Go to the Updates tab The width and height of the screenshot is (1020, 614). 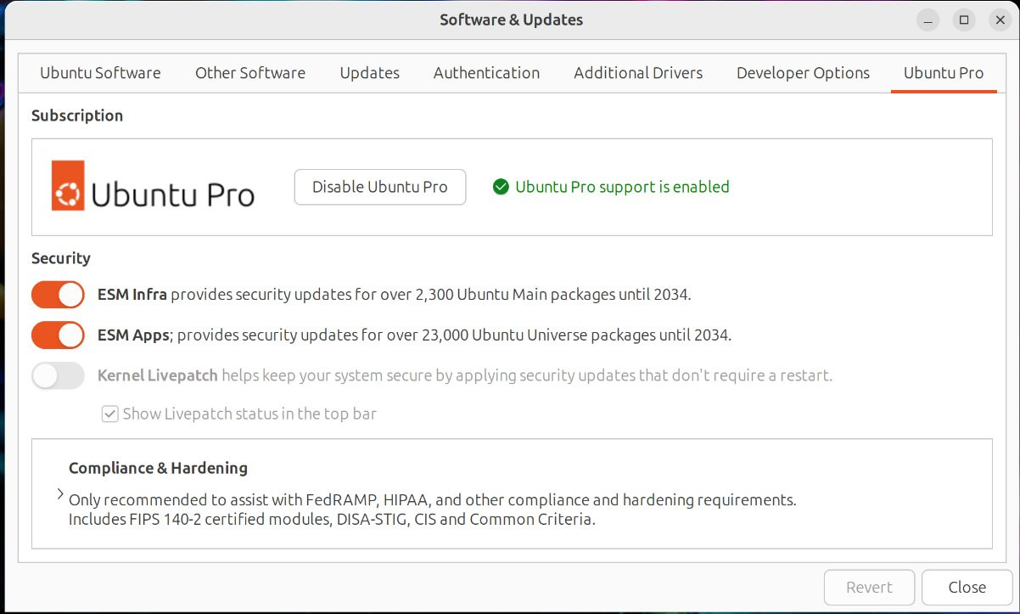(370, 73)
